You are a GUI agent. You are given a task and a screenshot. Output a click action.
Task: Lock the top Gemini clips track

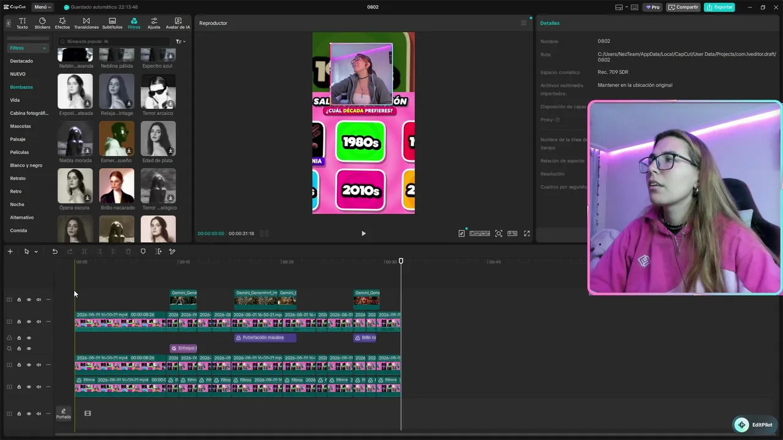[x=19, y=299]
